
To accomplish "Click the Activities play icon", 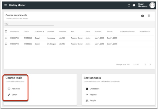I will [x=9, y=89].
